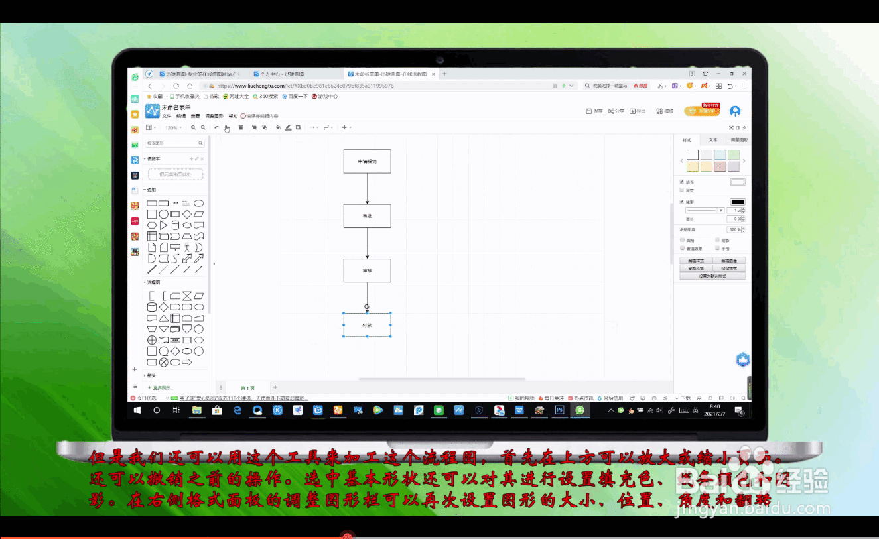This screenshot has height=539, width=879.
Task: Click the 复制风格 button
Action: click(x=696, y=268)
